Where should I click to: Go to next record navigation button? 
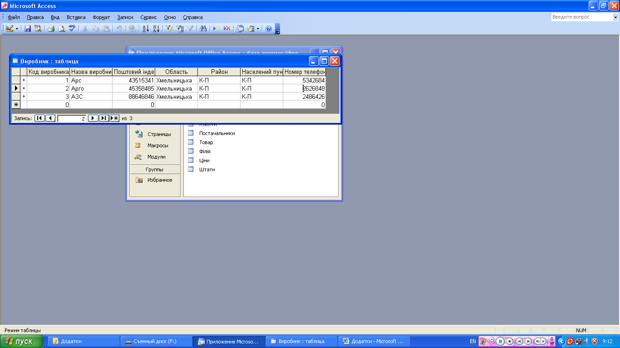tap(93, 118)
